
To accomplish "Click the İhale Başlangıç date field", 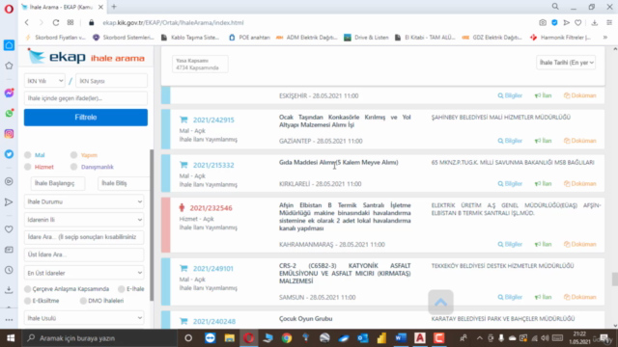I will point(58,183).
